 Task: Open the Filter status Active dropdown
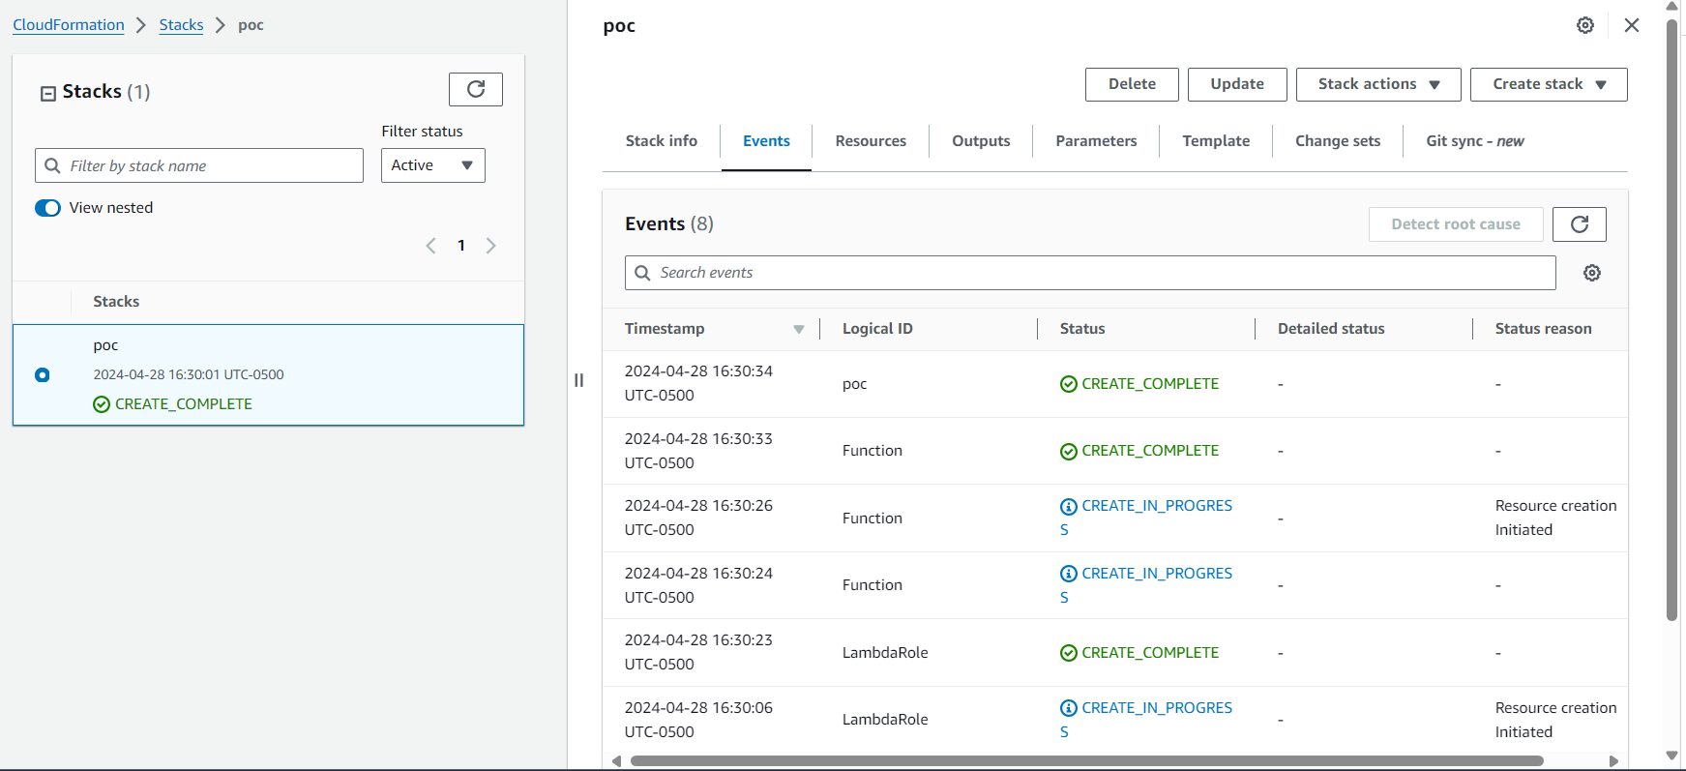point(433,165)
